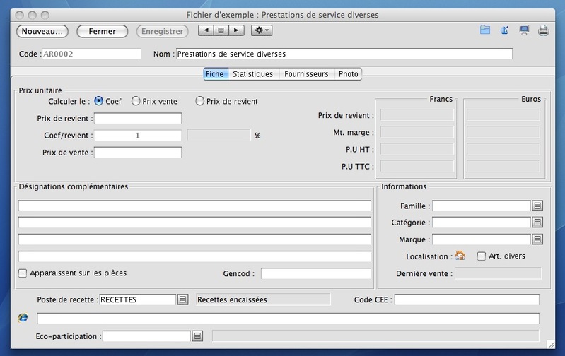Click the Prix de vente input field
This screenshot has width=565, height=356.
(138, 153)
